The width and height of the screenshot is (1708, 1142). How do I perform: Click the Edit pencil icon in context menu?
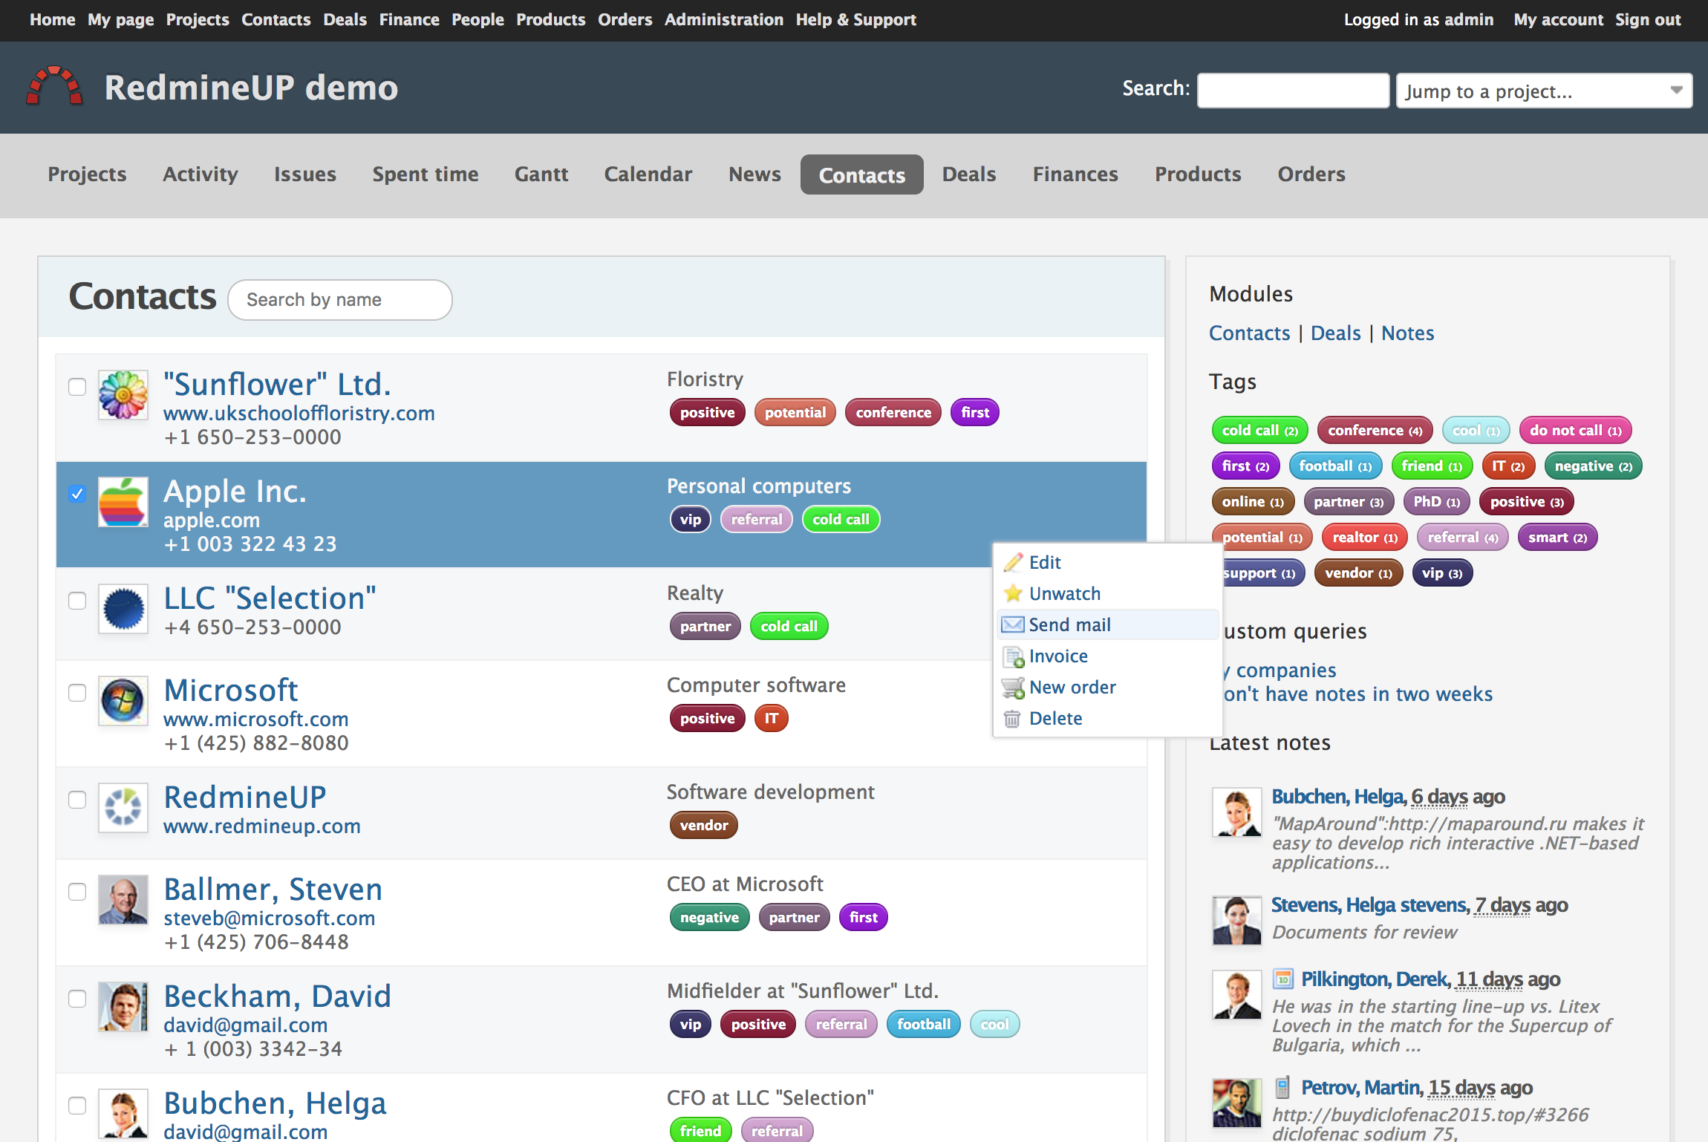pyautogui.click(x=1013, y=562)
